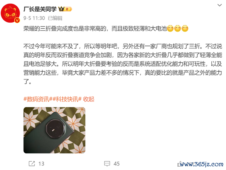Click the last smiling emoji in post
Screen dimensions: 226x170
185,28
